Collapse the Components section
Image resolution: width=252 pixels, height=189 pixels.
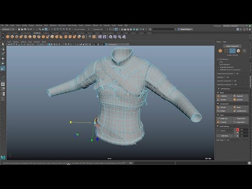click(218, 104)
